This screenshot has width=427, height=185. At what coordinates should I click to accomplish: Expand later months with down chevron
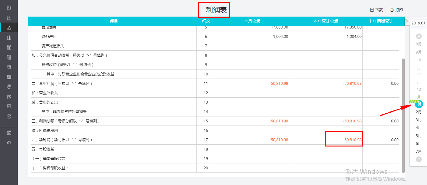click(x=419, y=159)
